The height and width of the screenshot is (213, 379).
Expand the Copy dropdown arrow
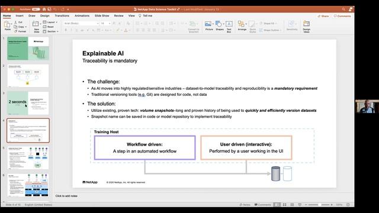coord(26,27)
